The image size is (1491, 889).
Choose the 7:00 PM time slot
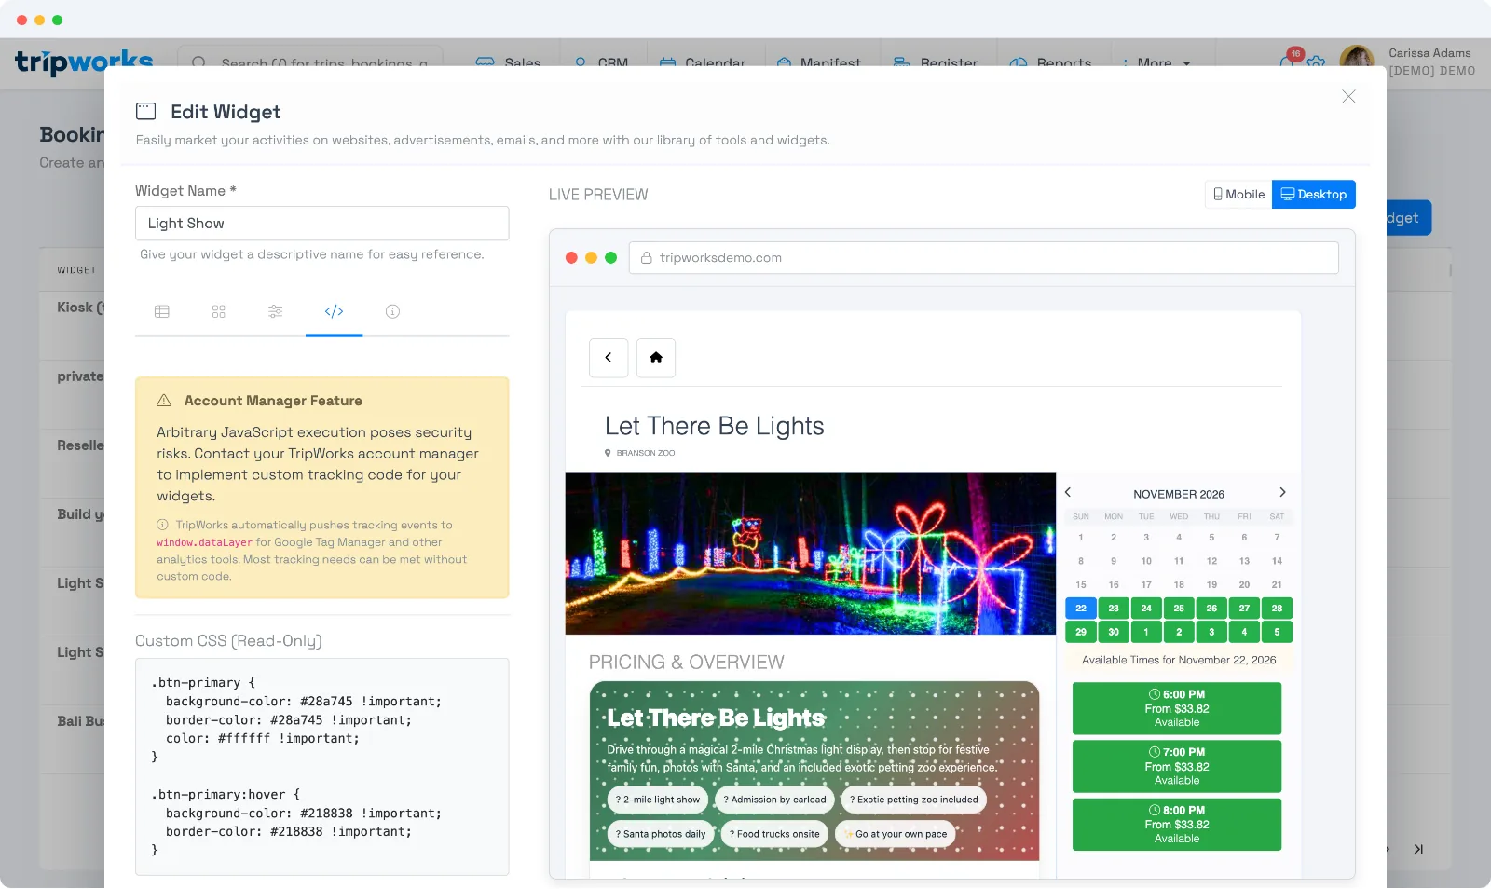1177,767
